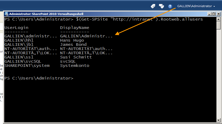
Task: Maximize the SharePoint 2010-Verwaltungsshell window
Action: click(x=214, y=14)
